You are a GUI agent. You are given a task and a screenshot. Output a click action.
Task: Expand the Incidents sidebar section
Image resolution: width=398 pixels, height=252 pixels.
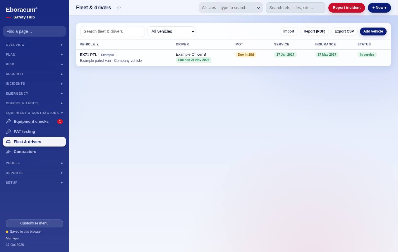34,84
